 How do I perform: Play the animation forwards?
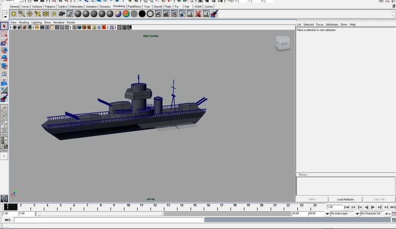click(x=373, y=207)
